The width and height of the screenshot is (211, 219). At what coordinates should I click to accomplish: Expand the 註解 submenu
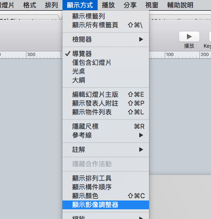[105, 150]
